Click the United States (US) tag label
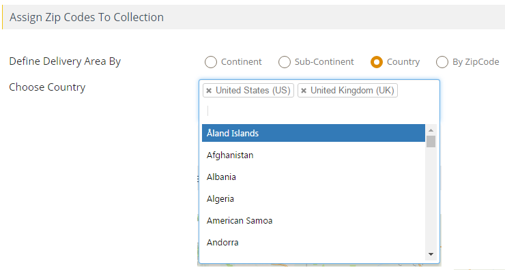Screen dimensions: 505x270 pos(253,91)
